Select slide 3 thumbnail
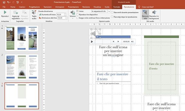Screen dimensions: 185x111 tap(22, 96)
